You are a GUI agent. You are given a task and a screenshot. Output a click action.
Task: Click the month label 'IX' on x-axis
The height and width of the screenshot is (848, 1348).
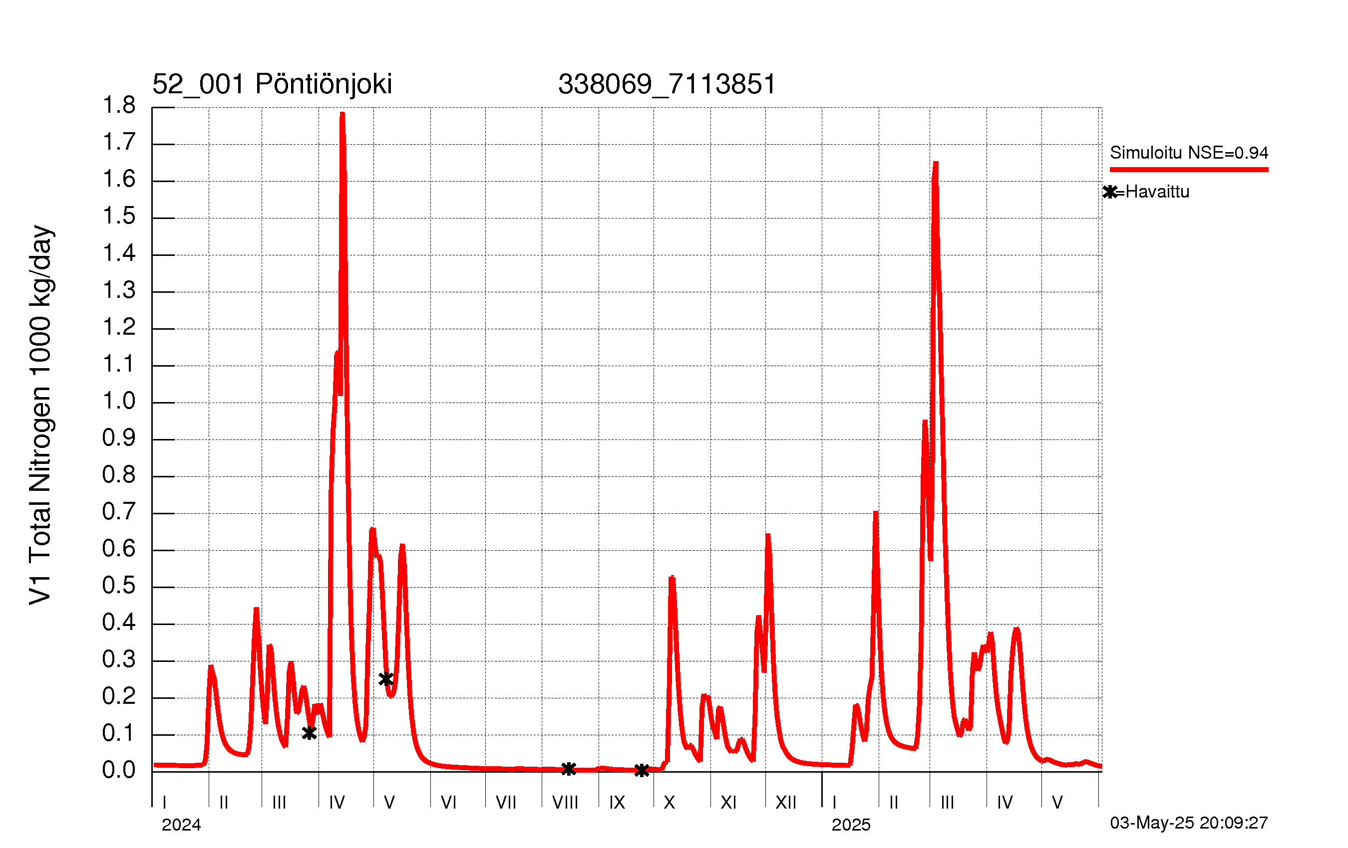[x=617, y=803]
